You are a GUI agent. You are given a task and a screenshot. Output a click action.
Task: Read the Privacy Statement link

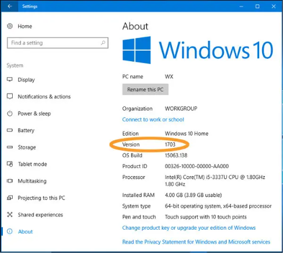tap(196, 242)
